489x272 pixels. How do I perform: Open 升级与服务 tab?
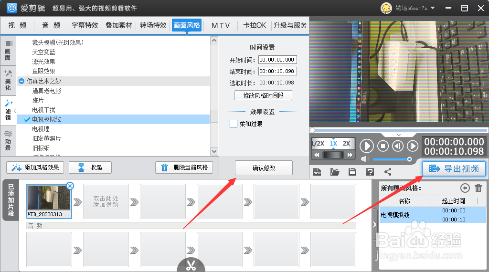pyautogui.click(x=290, y=25)
